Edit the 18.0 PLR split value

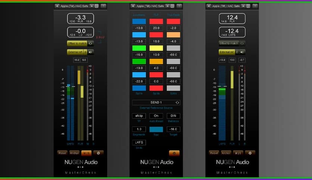156,41
